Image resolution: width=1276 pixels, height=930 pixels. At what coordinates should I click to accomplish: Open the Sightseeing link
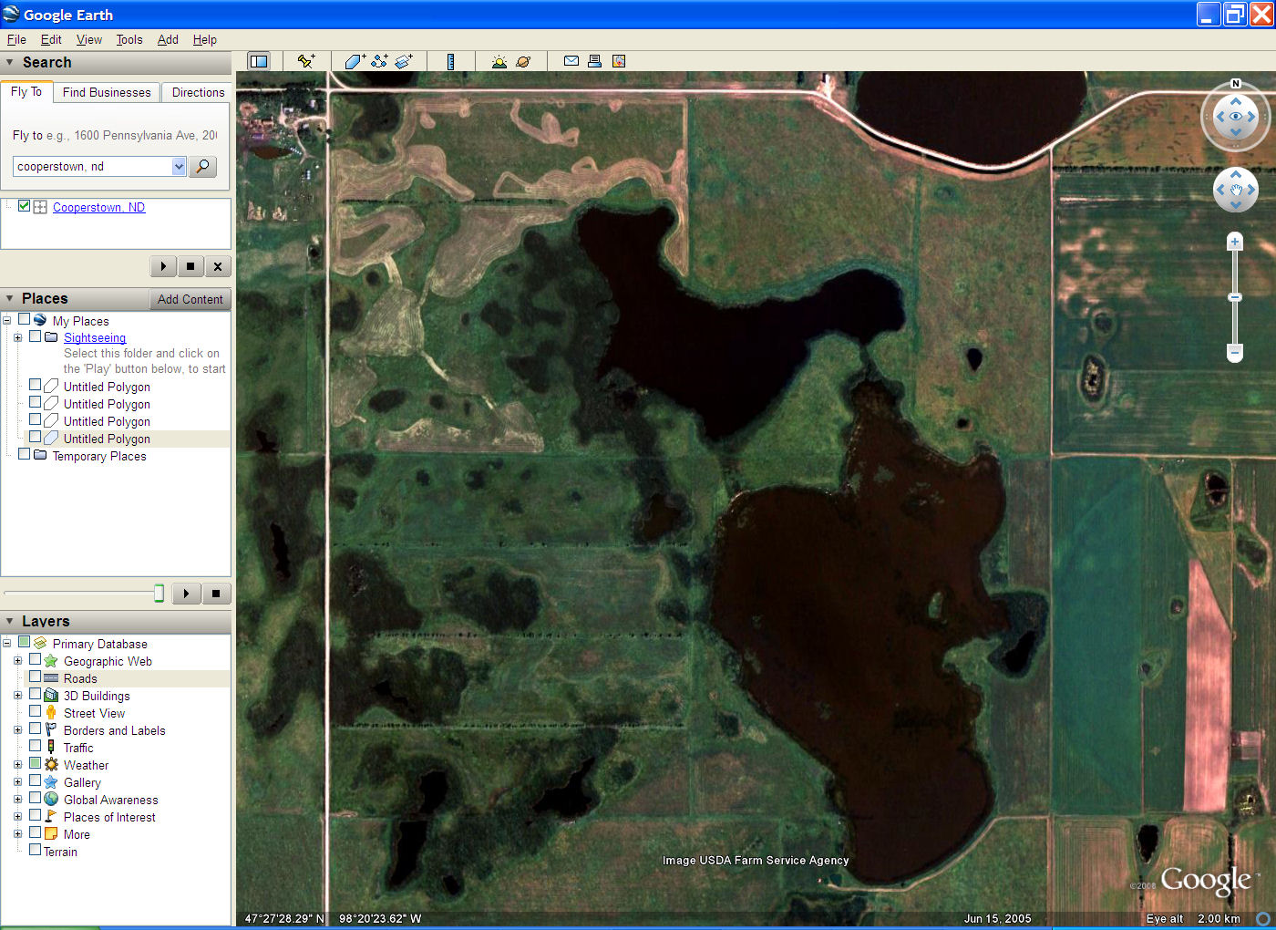[95, 337]
